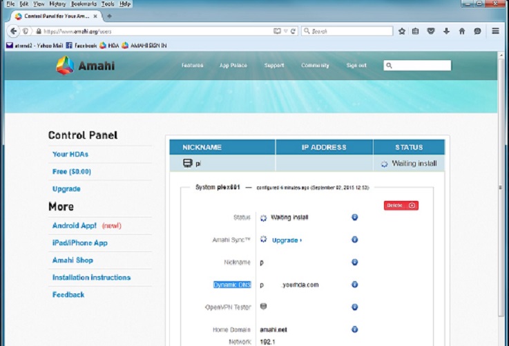
Task: Go to Features in Amahi navigation
Action: point(192,65)
